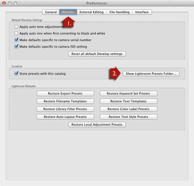Click Reset all default Develop settings
194x186 pixels.
[x=97, y=54]
